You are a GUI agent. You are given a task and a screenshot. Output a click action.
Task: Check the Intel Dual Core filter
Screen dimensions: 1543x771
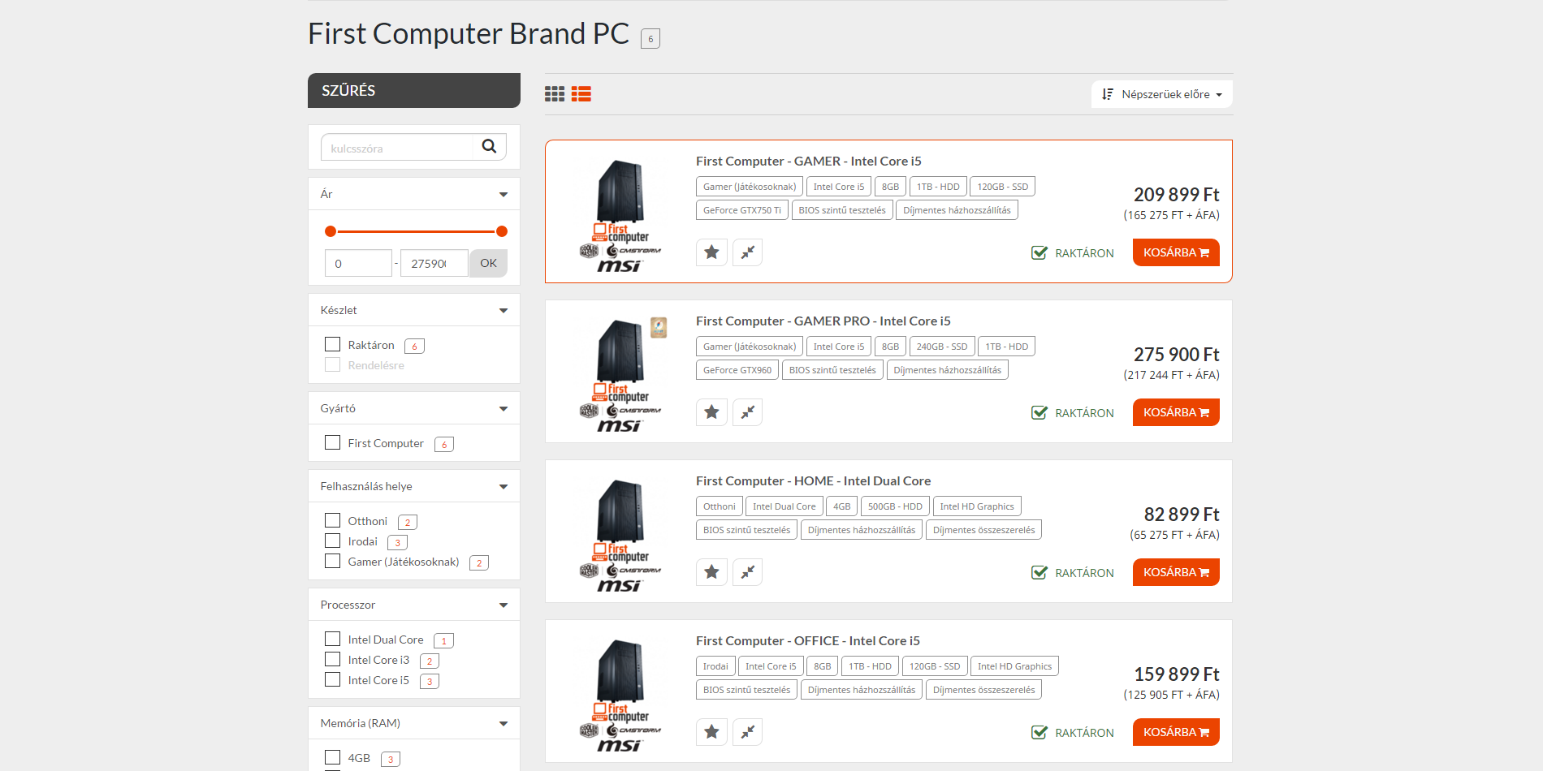[x=332, y=639]
